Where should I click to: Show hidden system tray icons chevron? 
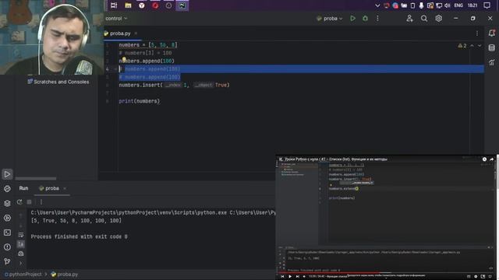[377, 5]
